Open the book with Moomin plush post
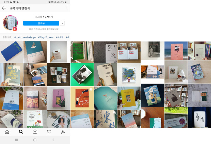The height and width of the screenshot is (144, 211). (176, 72)
